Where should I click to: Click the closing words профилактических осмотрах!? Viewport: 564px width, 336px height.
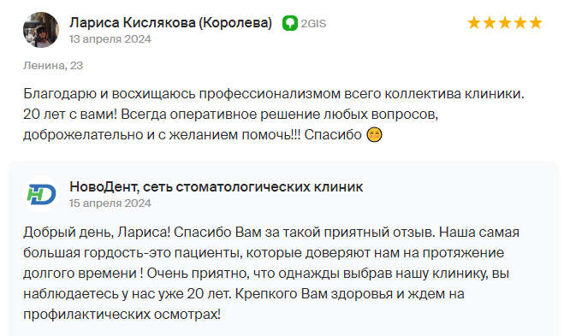122,315
